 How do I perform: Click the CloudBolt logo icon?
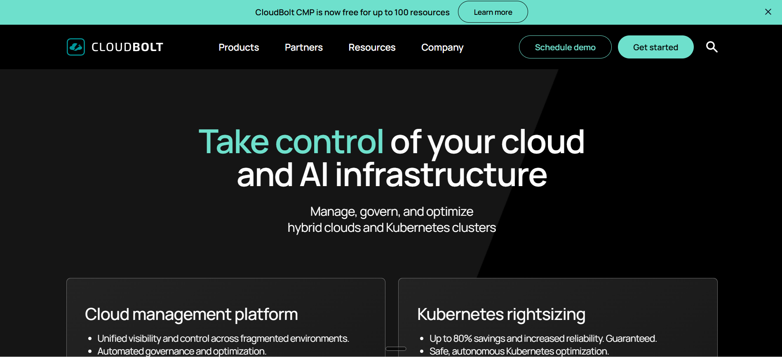[x=76, y=47]
